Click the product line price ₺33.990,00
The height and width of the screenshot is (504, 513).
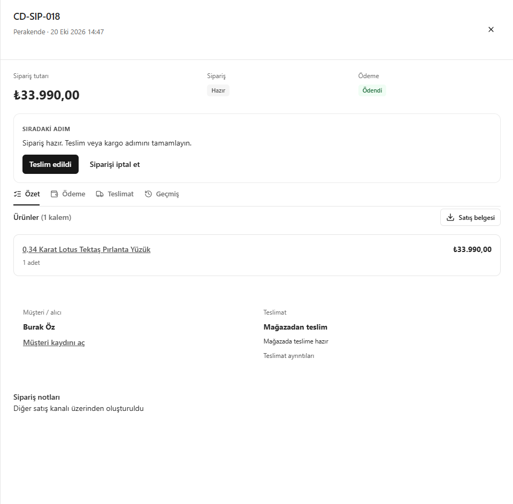pyautogui.click(x=472, y=249)
